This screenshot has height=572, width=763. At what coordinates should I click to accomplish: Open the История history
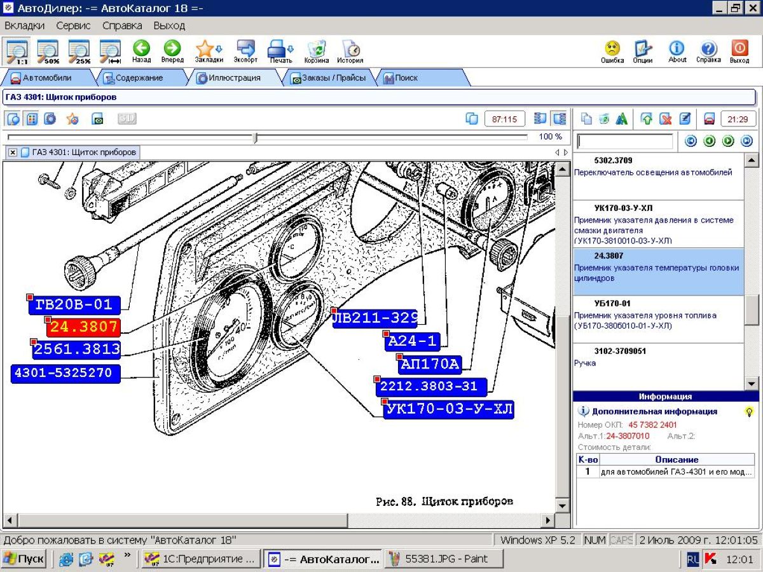coord(350,51)
